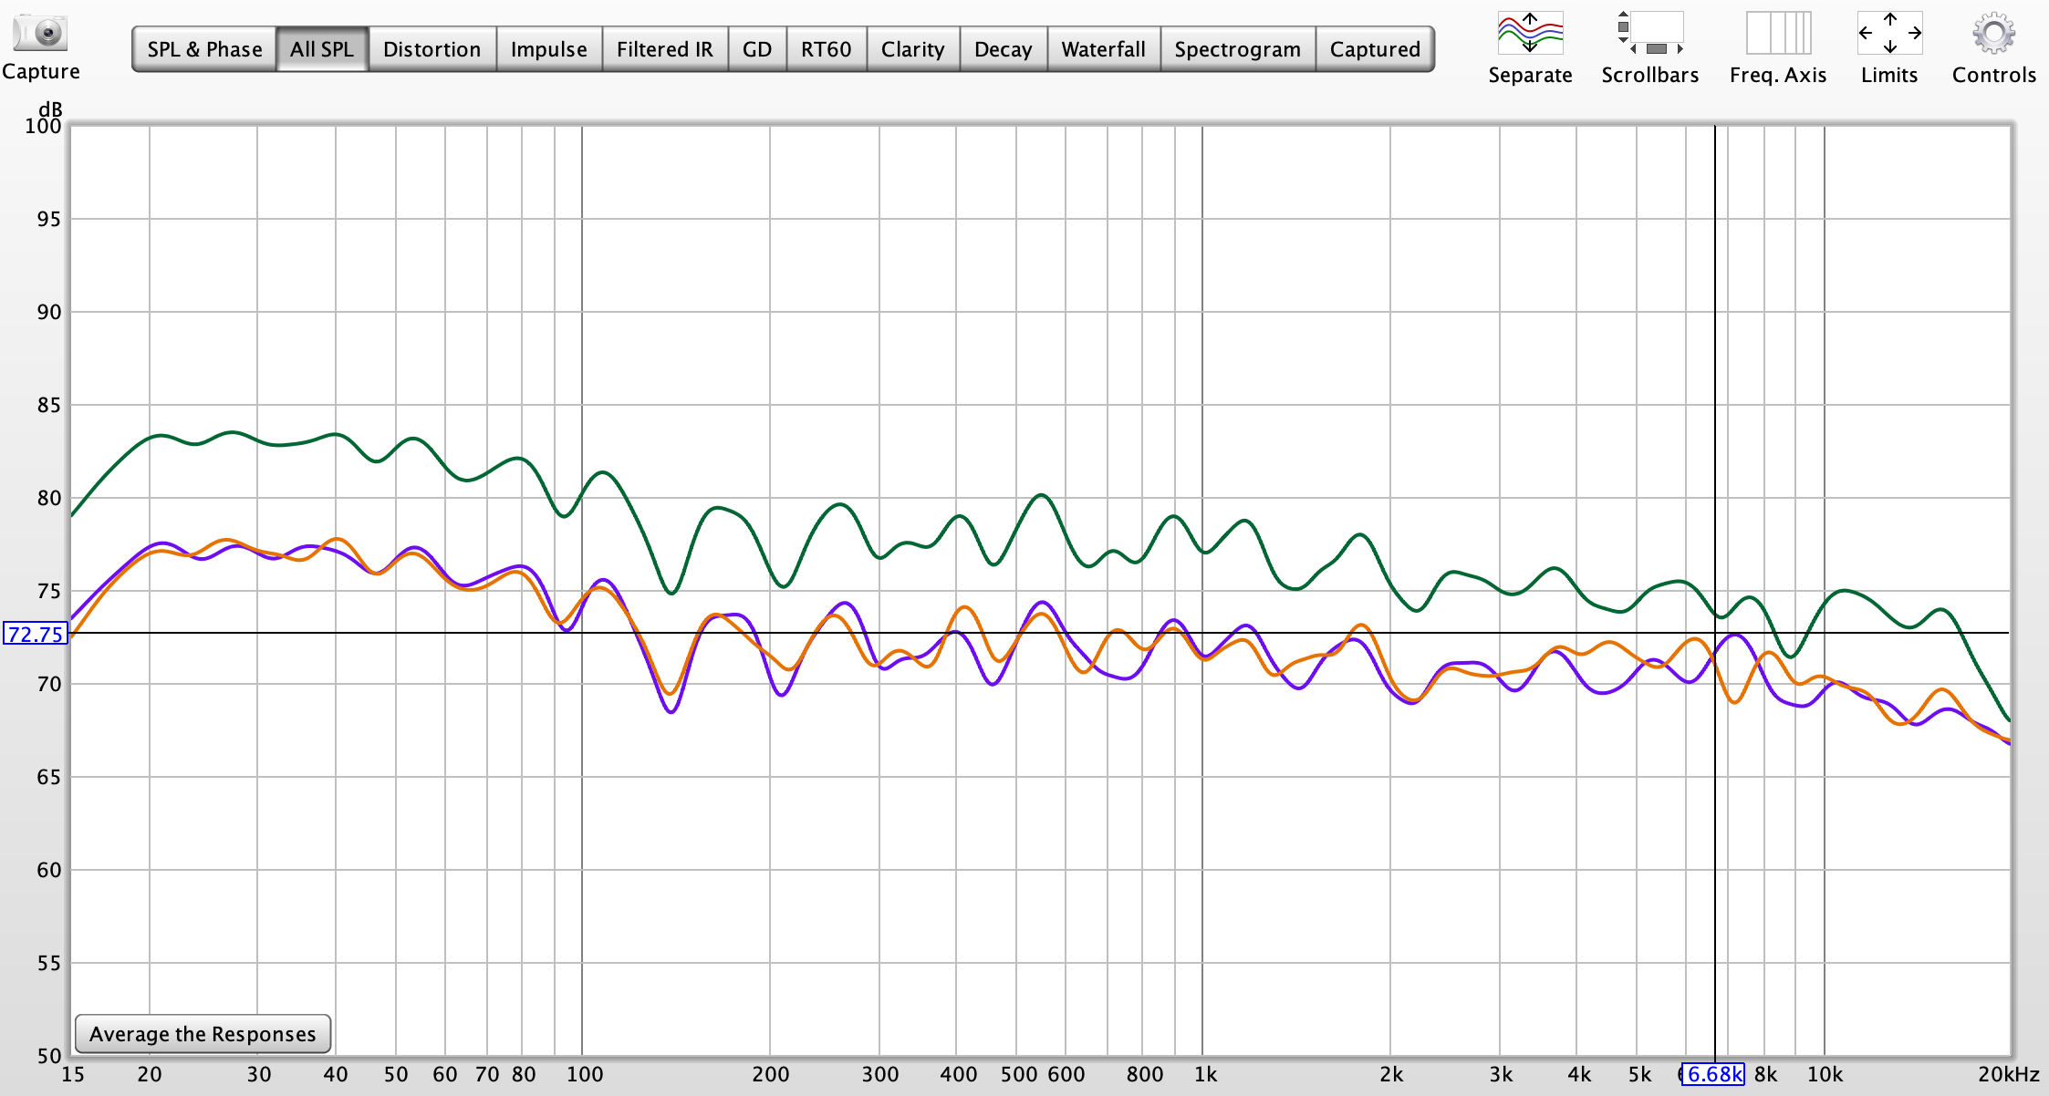The width and height of the screenshot is (2049, 1096).
Task: Open the Distortion tab
Action: coord(432,49)
